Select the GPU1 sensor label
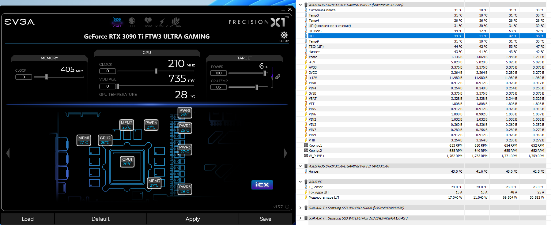This screenshot has width=551, height=225. tap(127, 162)
